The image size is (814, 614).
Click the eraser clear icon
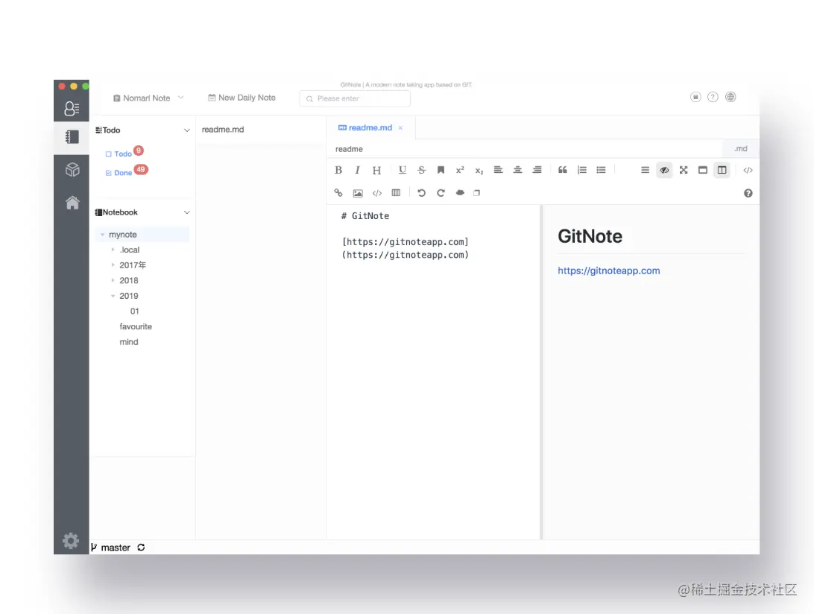pos(460,193)
